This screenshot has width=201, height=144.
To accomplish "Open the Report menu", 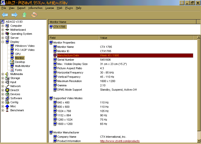I will tap(21, 8).
